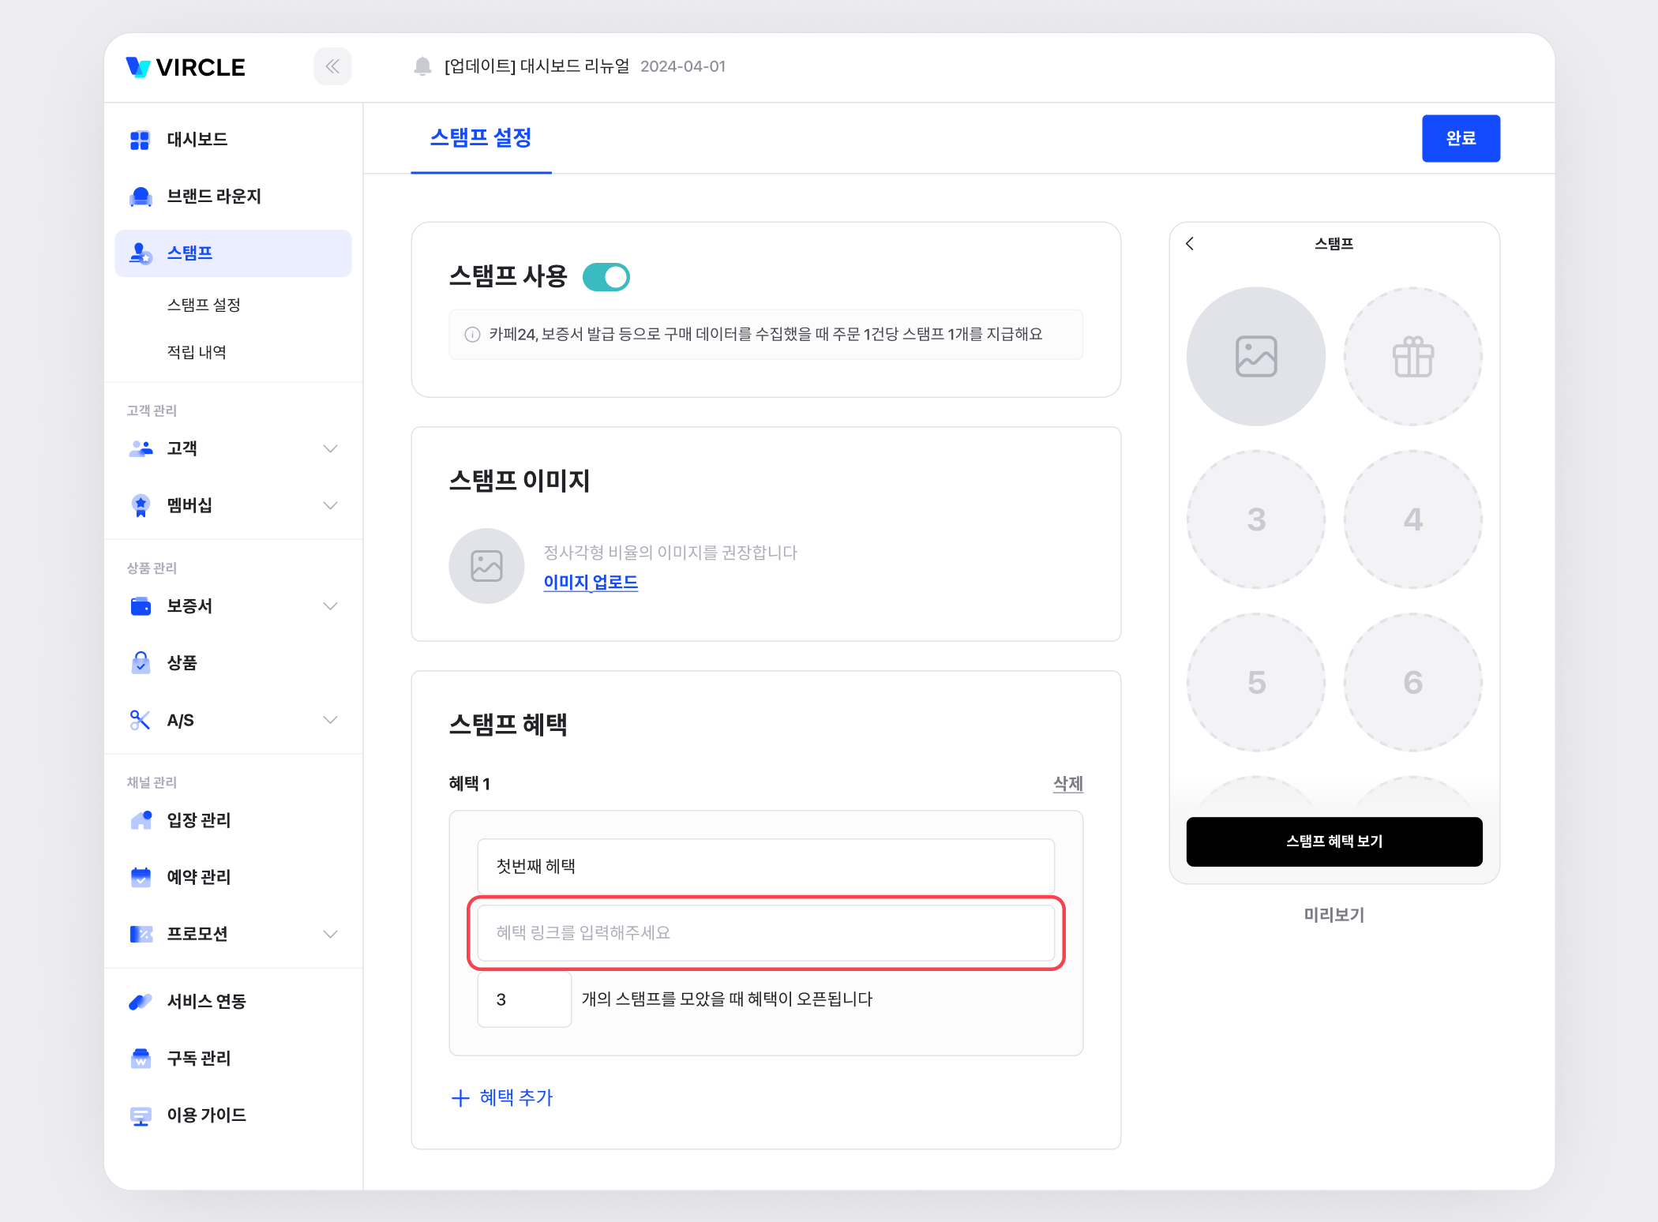Open 브랜드 라운지 sidebar item
This screenshot has height=1222, width=1658.
tap(213, 197)
